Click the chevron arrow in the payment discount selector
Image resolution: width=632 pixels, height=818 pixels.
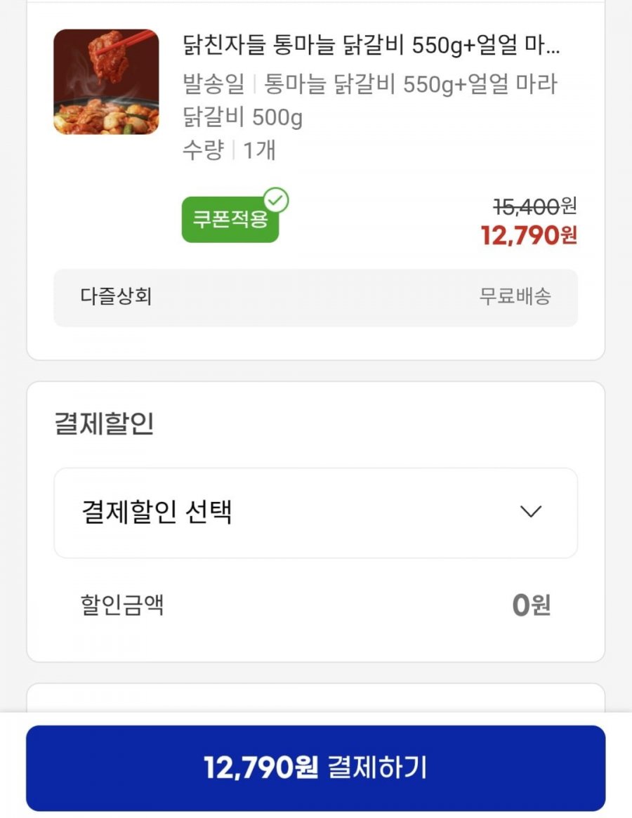(531, 512)
